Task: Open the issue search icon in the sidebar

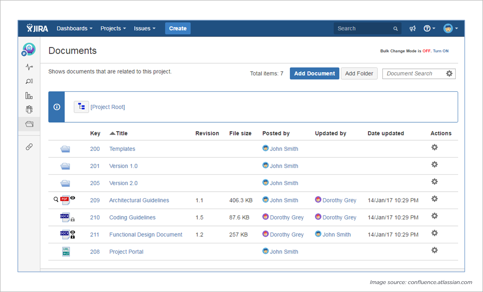Action: pyautogui.click(x=29, y=81)
